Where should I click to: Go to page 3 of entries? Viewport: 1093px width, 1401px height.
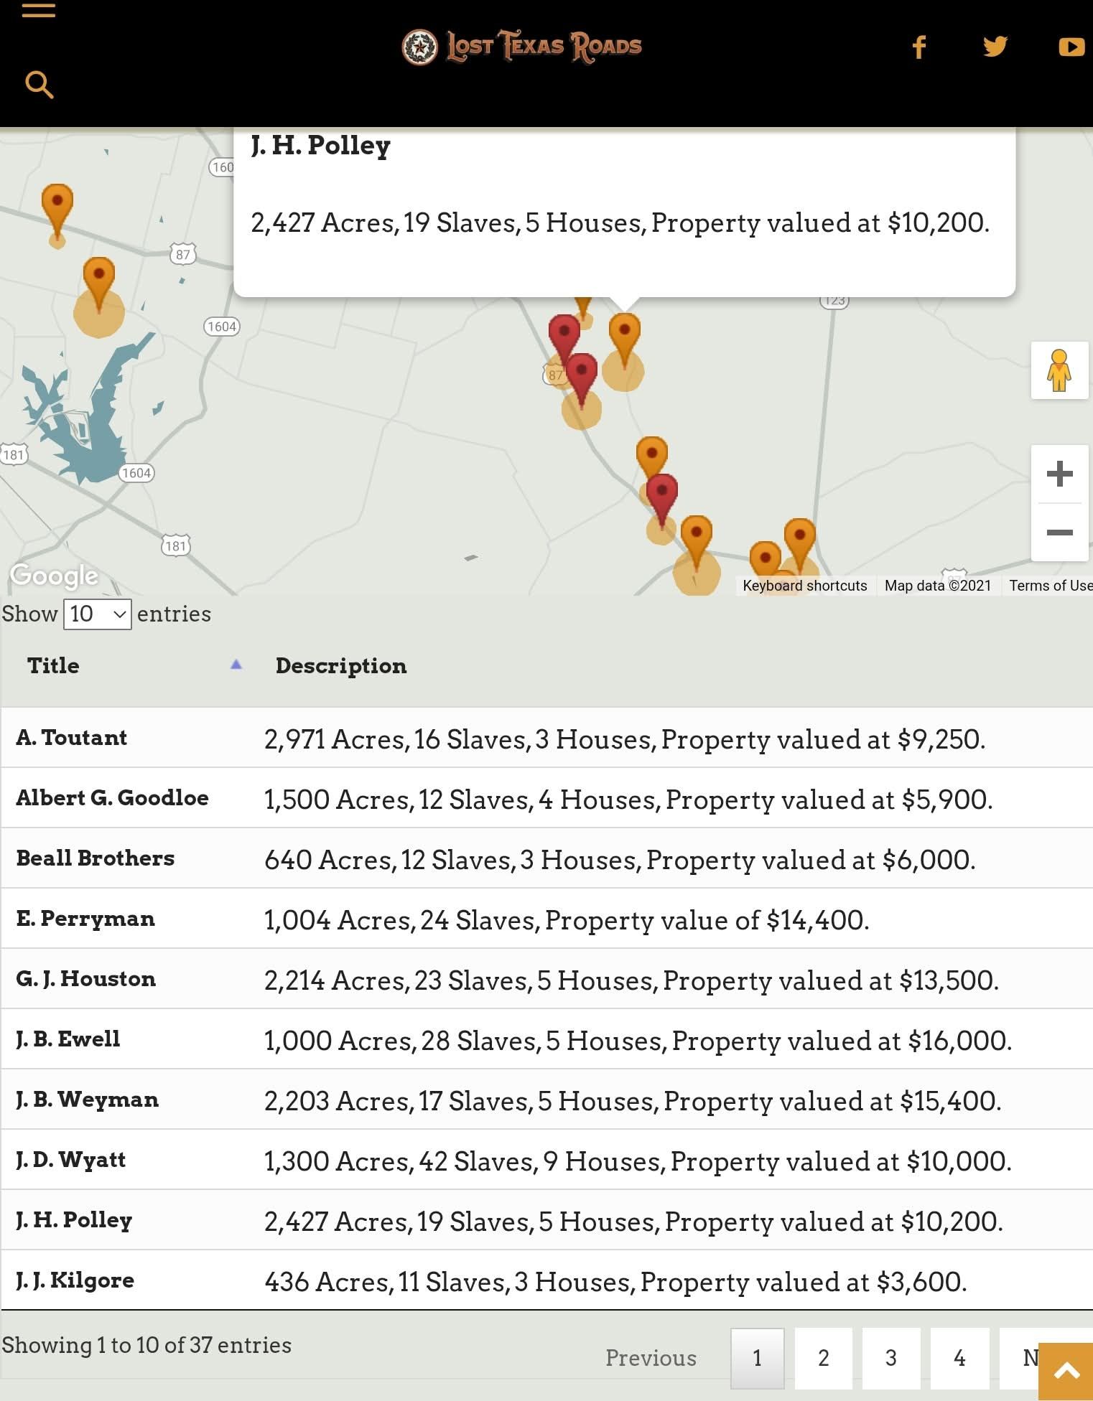click(890, 1358)
